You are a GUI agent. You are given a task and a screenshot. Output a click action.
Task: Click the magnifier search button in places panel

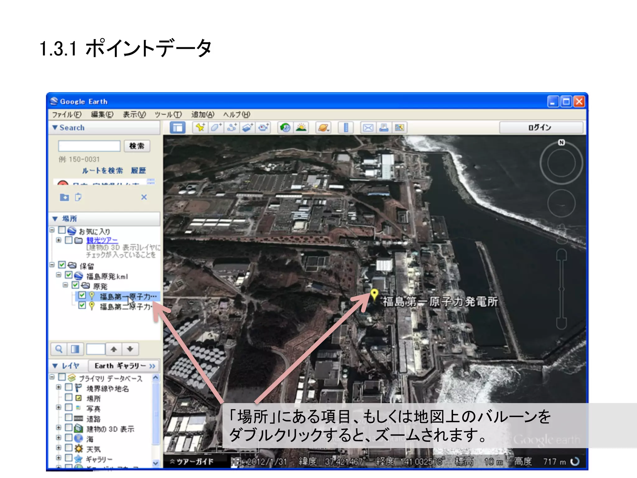coord(59,349)
